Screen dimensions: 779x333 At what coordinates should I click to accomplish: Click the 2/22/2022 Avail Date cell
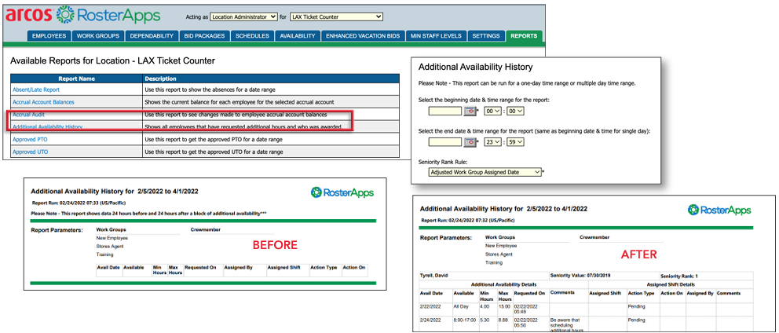point(431,306)
